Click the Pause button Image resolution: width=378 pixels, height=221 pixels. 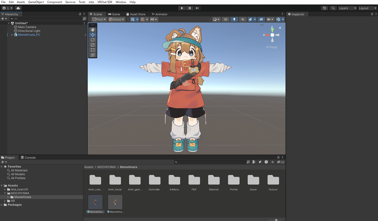coord(190,8)
